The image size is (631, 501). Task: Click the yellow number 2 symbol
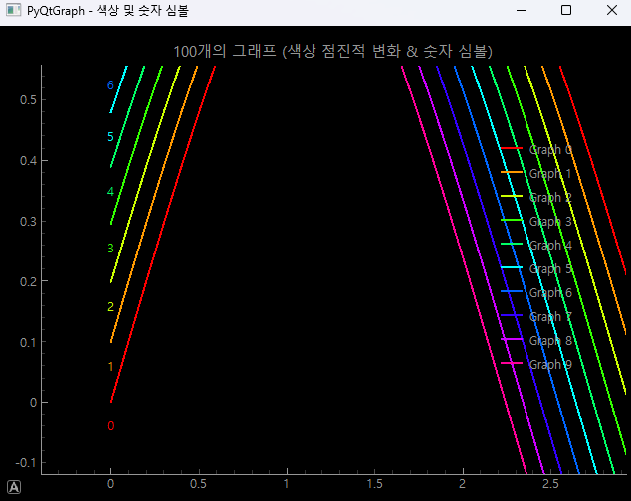coord(111,307)
